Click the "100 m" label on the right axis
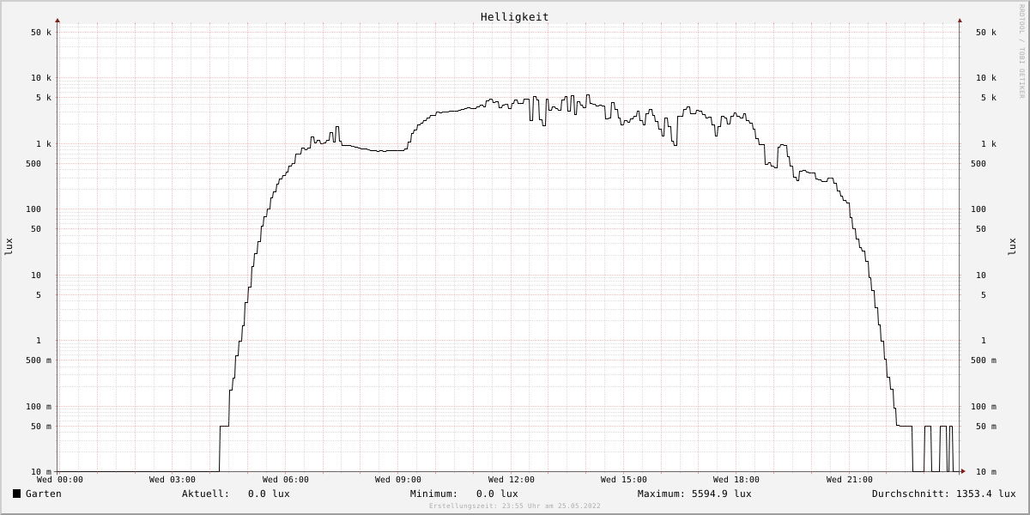Viewport: 1030px width, 515px height. pyautogui.click(x=984, y=407)
